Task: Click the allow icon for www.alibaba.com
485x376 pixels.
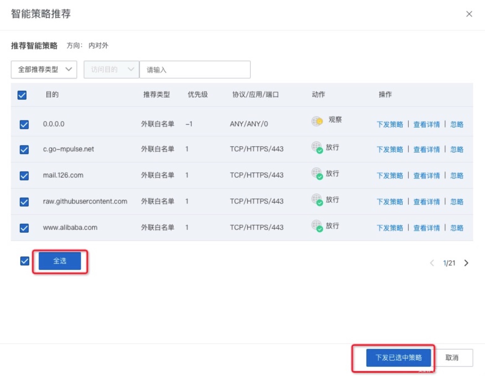Action: [317, 226]
